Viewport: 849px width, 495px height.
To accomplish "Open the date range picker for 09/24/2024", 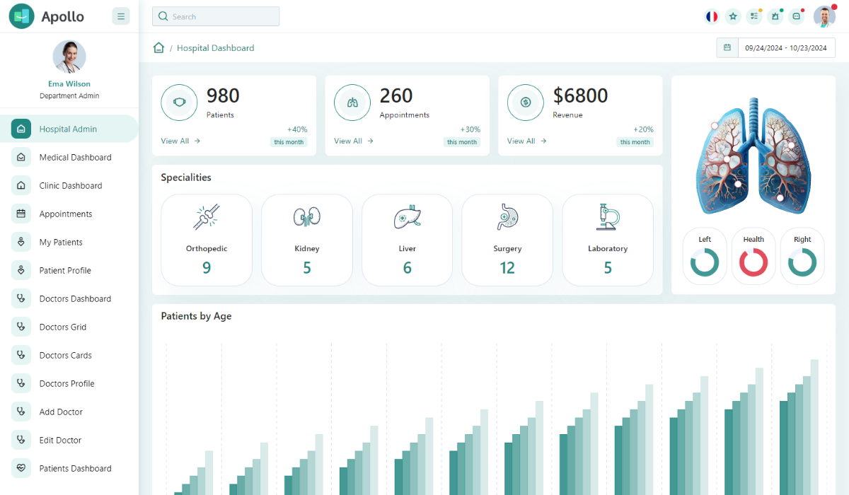I will [785, 47].
